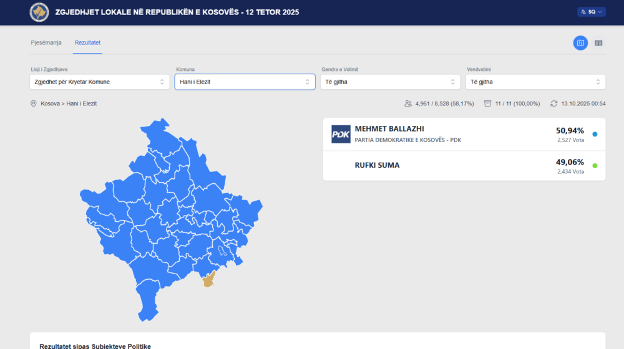Expand the Lloji i Zgjedhjeve dropdown
624x349 pixels.
(100, 82)
